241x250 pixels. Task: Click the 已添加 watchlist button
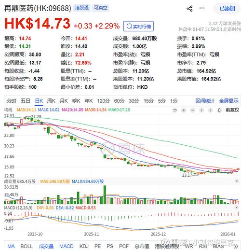227,8
